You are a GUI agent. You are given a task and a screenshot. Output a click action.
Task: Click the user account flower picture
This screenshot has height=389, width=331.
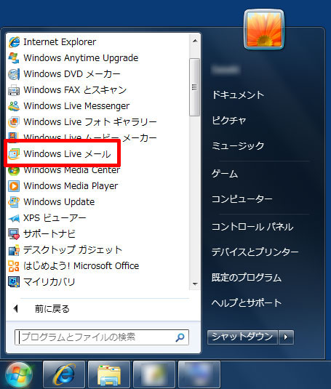tap(264, 29)
